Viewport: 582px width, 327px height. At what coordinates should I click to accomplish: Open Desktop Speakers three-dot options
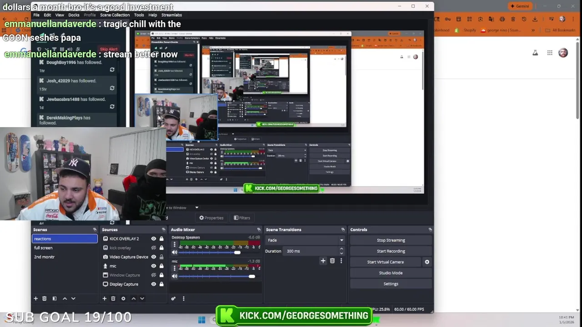click(x=174, y=244)
